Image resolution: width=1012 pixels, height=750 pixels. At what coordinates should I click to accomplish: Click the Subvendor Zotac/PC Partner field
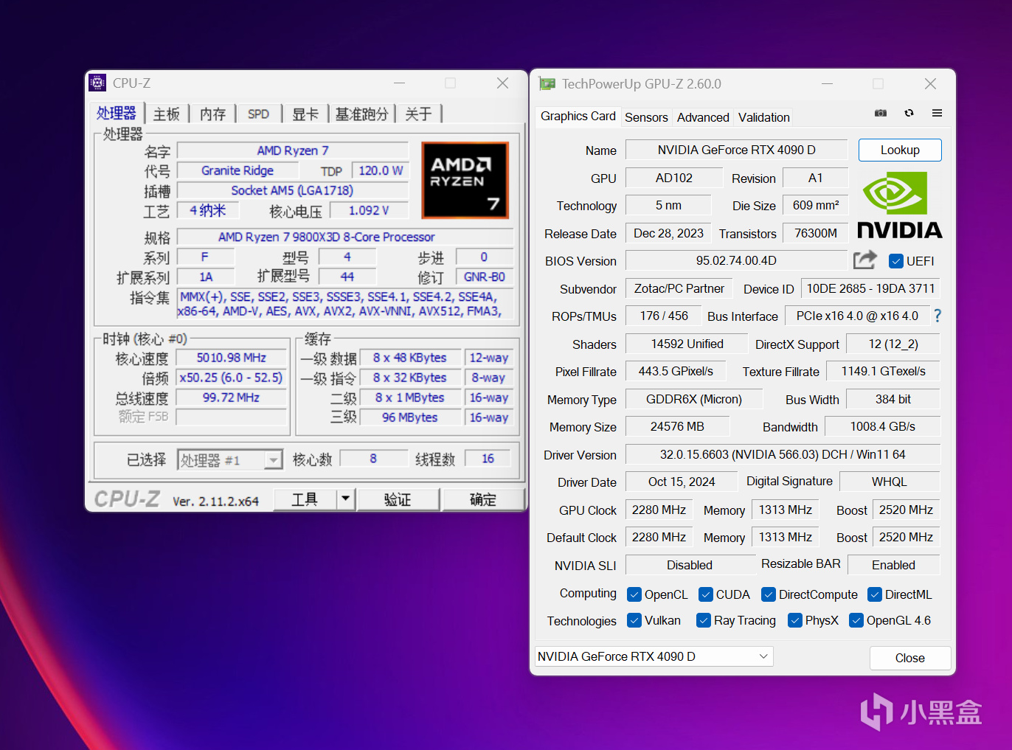[x=679, y=288]
